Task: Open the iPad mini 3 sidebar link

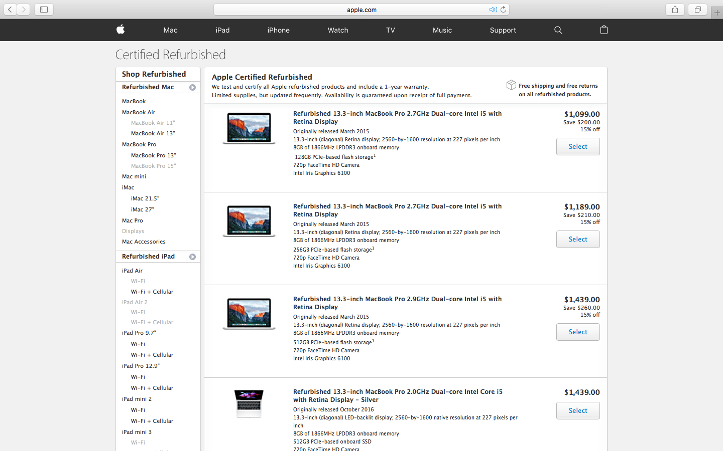Action: [x=137, y=432]
